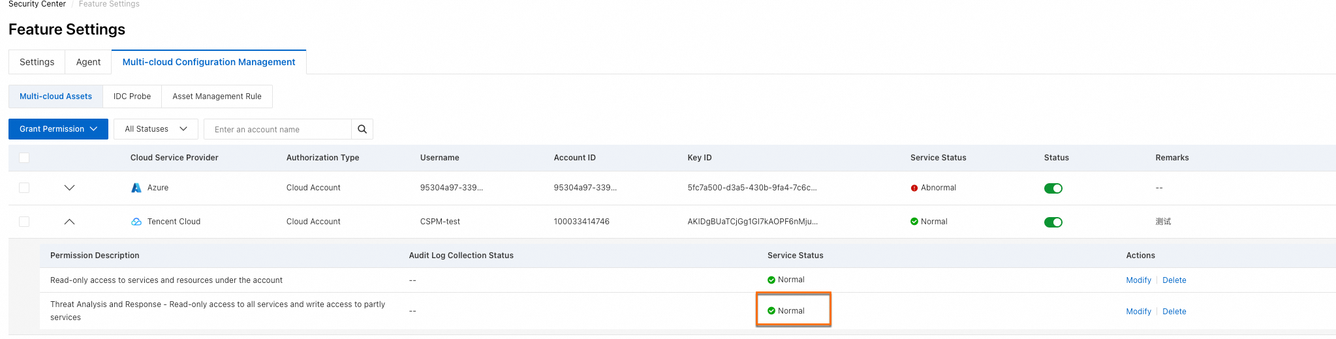1336x339 pixels.
Task: Click the Remarks column header
Action: (x=1172, y=158)
